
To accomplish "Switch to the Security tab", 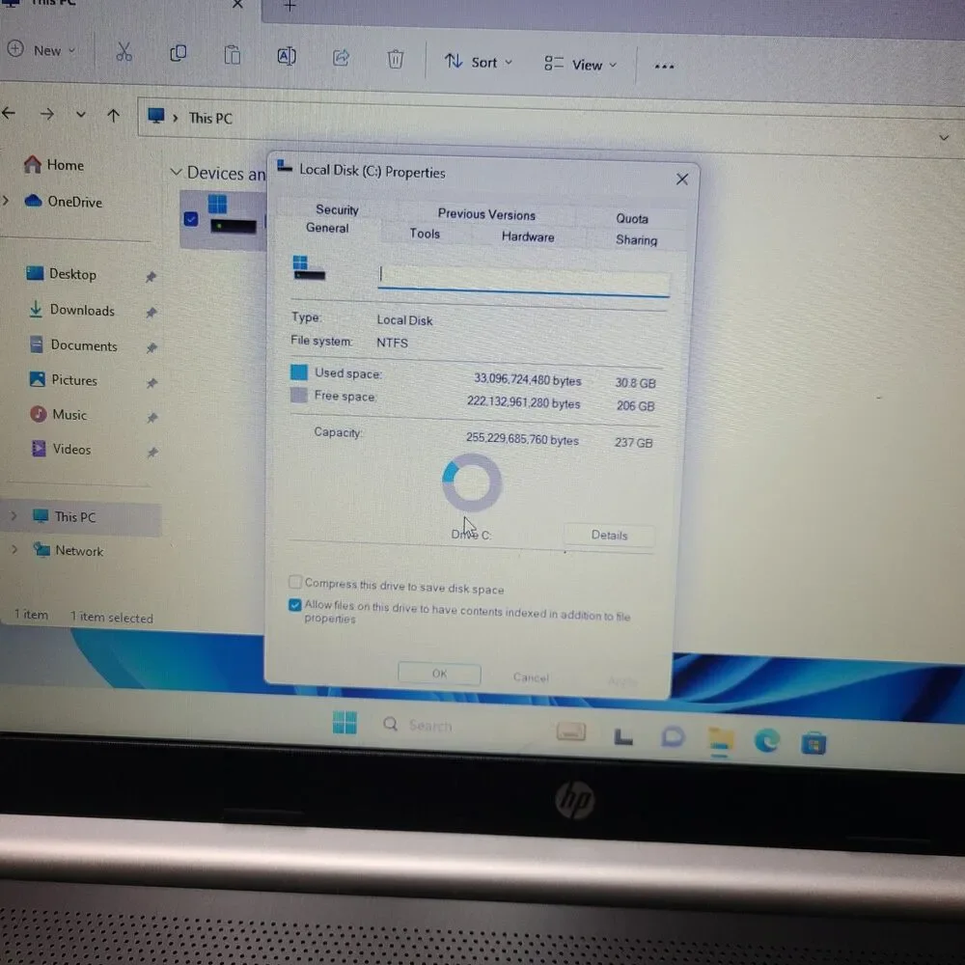I will point(337,209).
